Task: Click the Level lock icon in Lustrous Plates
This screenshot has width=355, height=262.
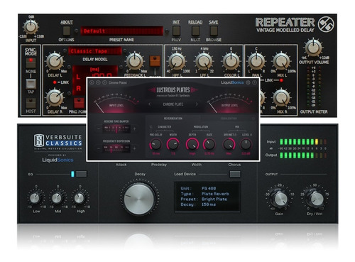Action: 251,135
